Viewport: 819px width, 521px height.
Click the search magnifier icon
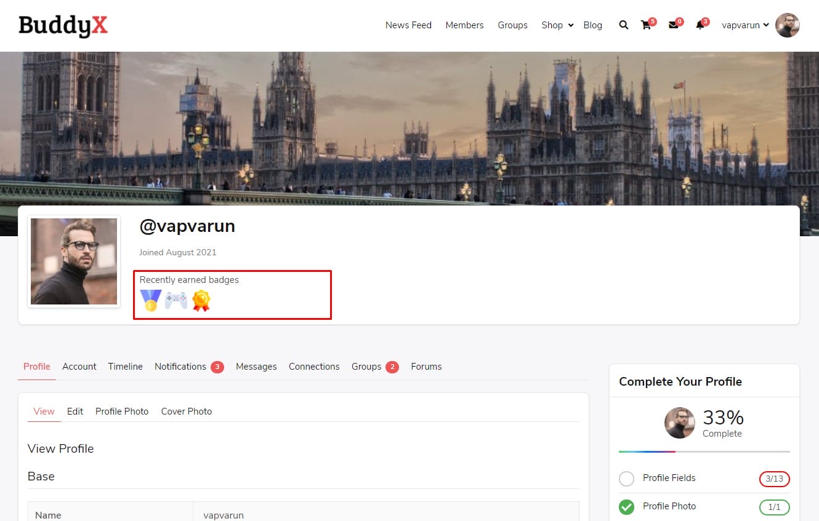pyautogui.click(x=623, y=25)
